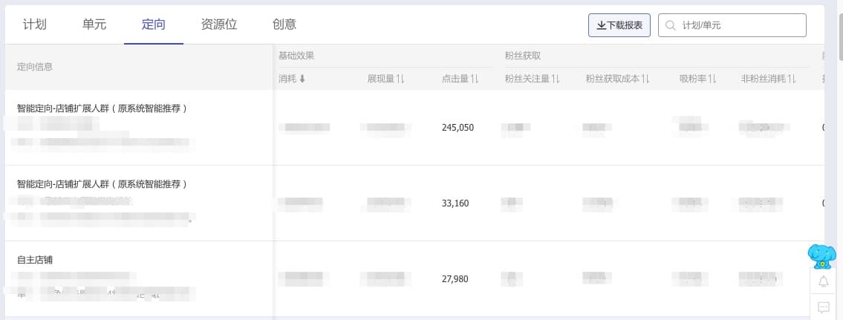
Task: Sort the 吸粉率 column
Action: coord(712,79)
